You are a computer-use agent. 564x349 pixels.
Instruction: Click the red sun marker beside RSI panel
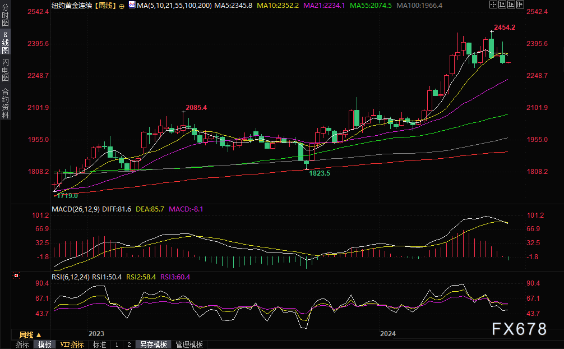(16, 275)
